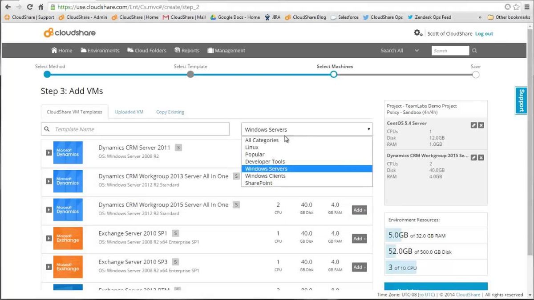Bookmark this page with the star icon
The image size is (534, 300).
516,7
